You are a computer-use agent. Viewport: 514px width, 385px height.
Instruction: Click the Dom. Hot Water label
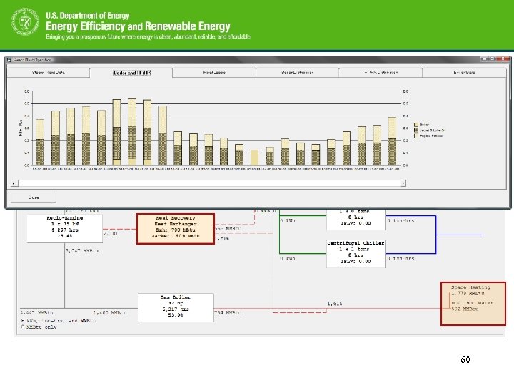[x=472, y=303]
